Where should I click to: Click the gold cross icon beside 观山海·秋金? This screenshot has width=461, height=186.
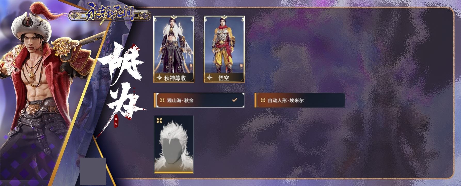(162, 100)
